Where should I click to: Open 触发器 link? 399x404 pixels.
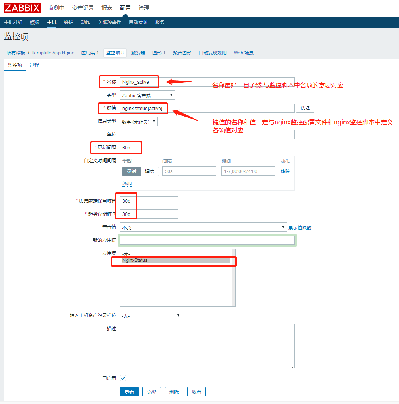click(138, 53)
